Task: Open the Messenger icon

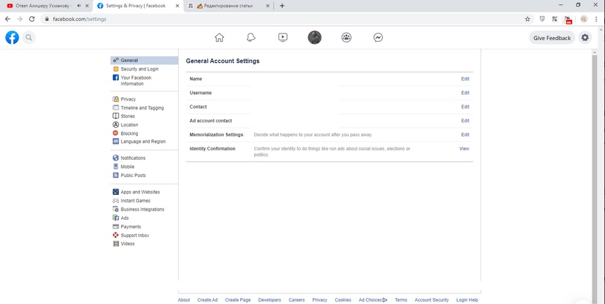Action: pyautogui.click(x=378, y=38)
